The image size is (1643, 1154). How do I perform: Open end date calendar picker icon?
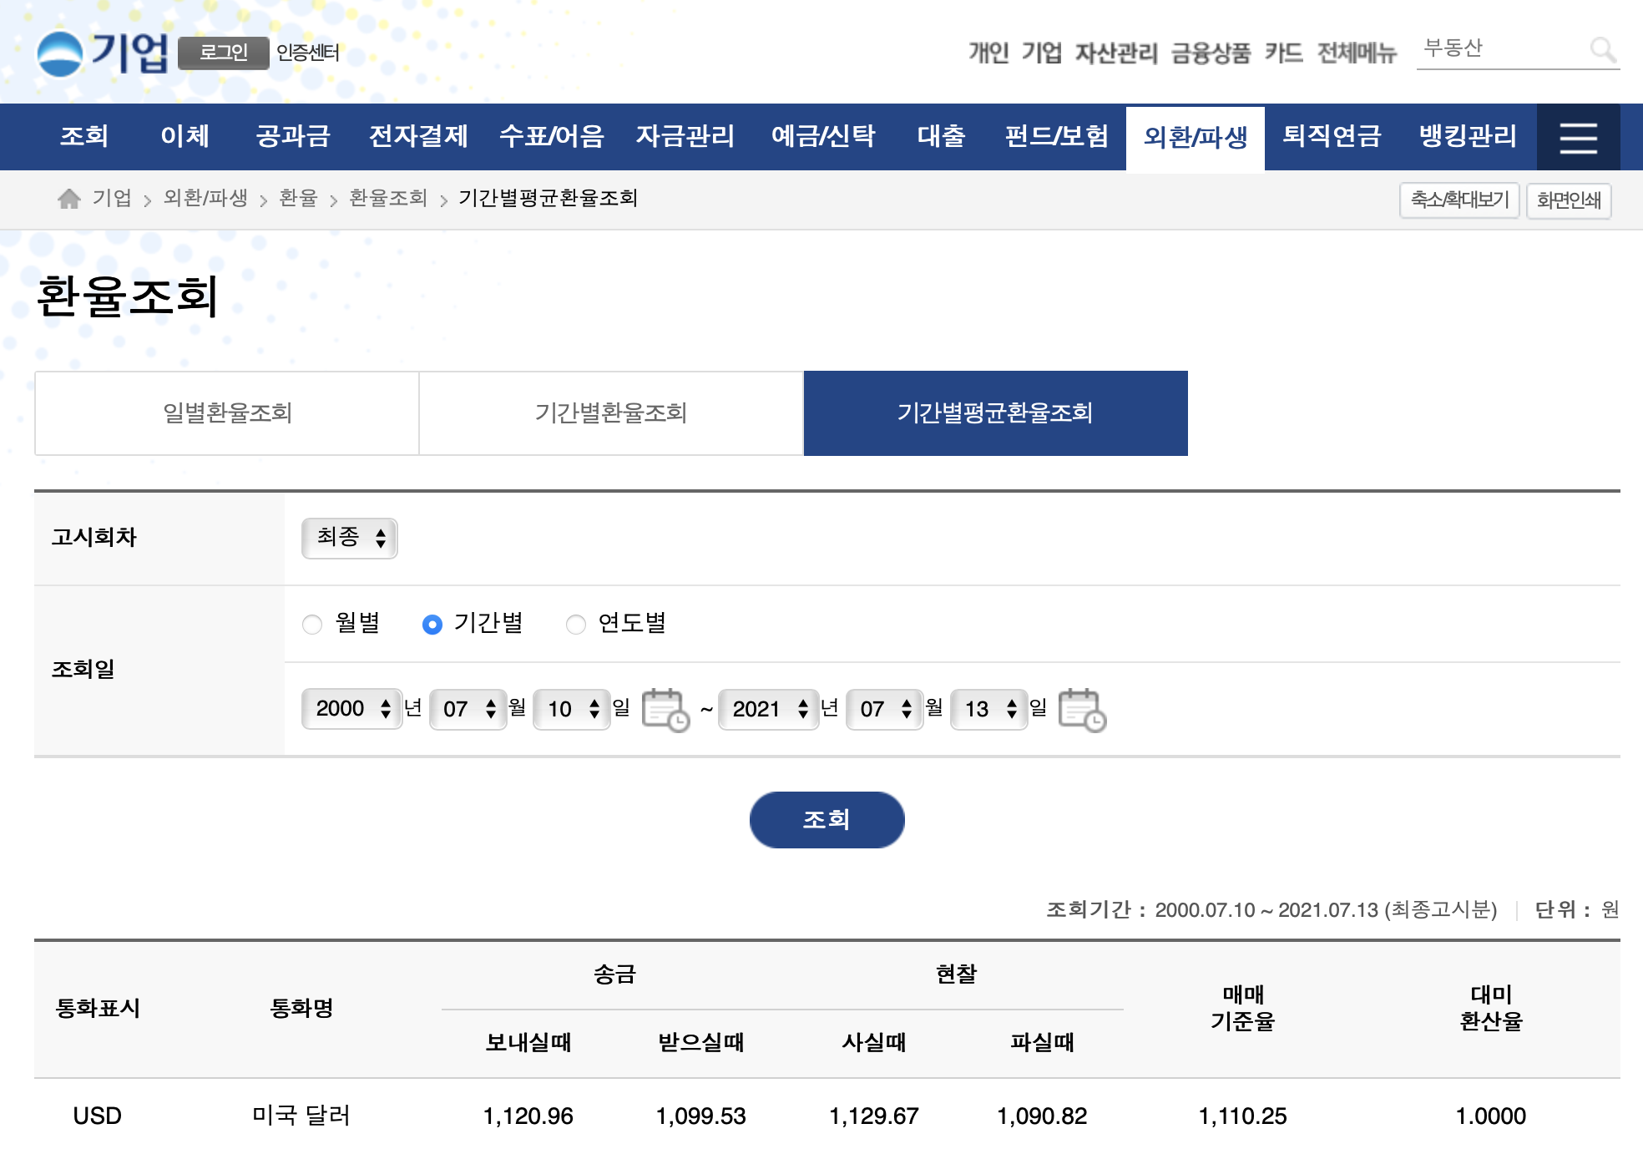click(1081, 710)
